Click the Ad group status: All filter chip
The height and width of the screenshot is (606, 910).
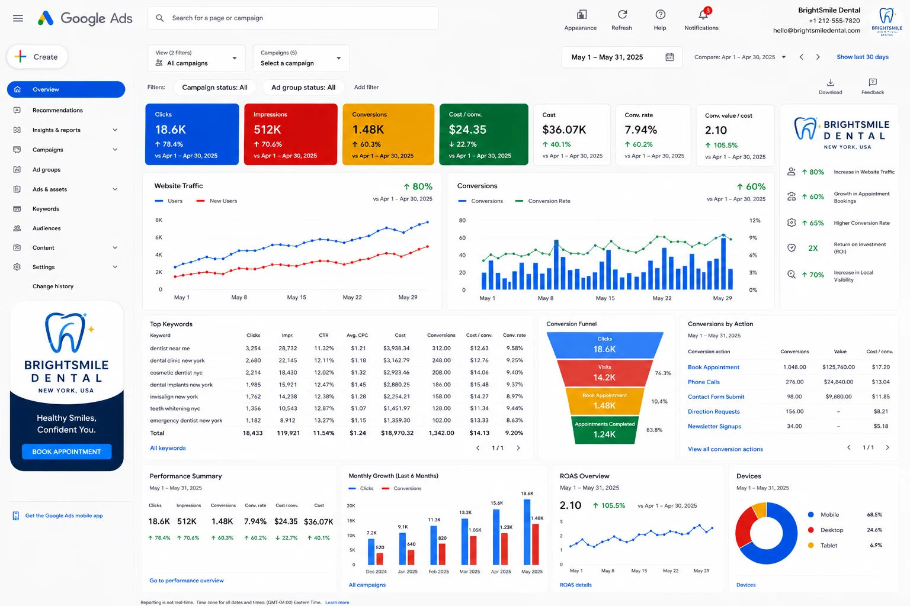click(x=303, y=88)
